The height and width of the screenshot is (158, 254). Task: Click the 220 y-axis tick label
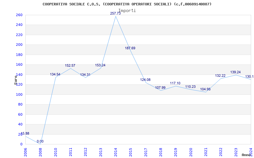[19, 35]
